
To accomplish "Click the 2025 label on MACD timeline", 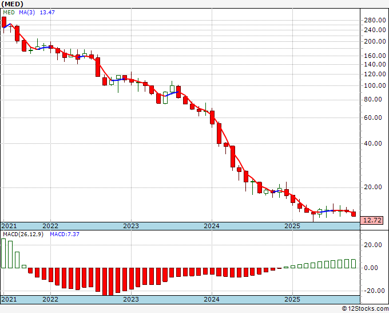I will [x=292, y=299].
